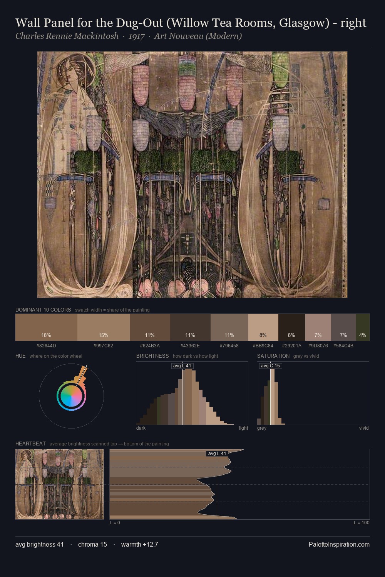Click the brightness histogram chart
The width and height of the screenshot is (385, 577).
[192, 393]
